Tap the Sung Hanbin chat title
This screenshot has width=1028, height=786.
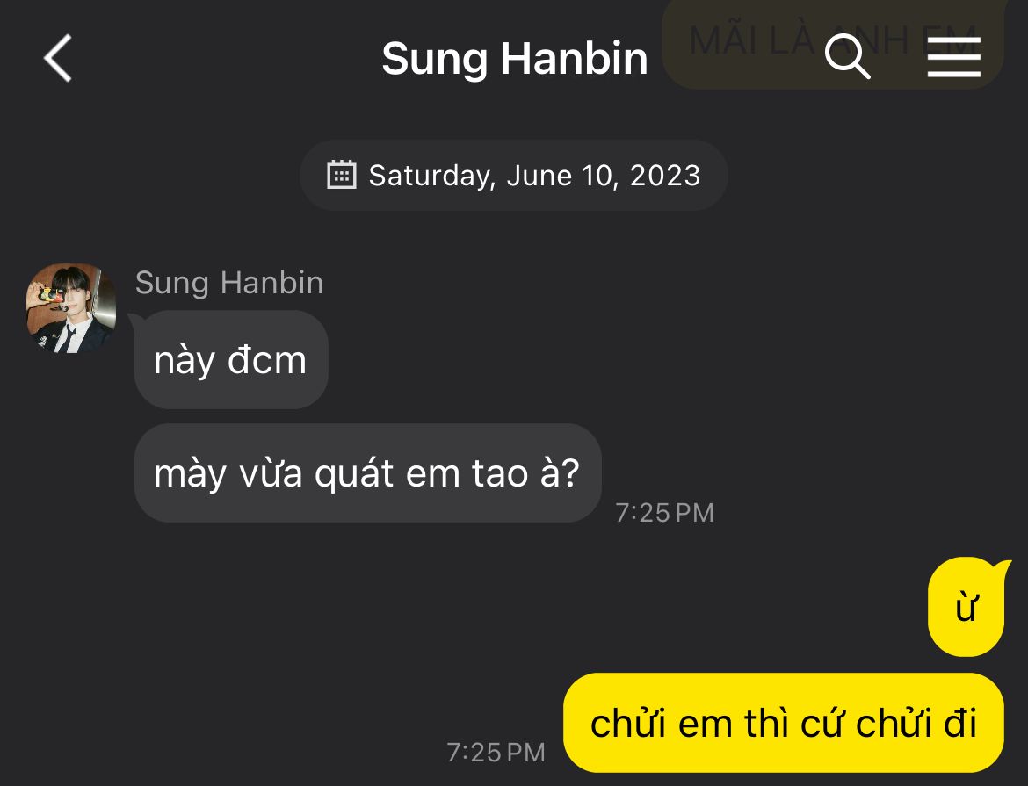click(x=515, y=59)
